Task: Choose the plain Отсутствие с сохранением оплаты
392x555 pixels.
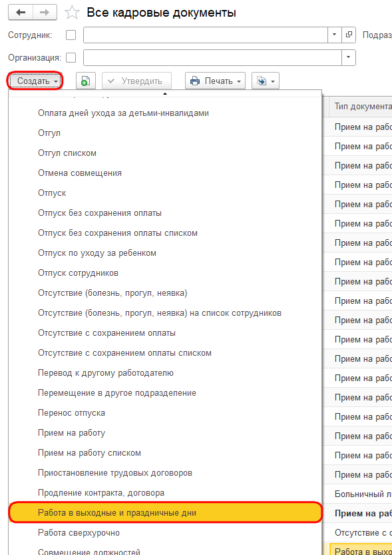Action: (x=165, y=333)
